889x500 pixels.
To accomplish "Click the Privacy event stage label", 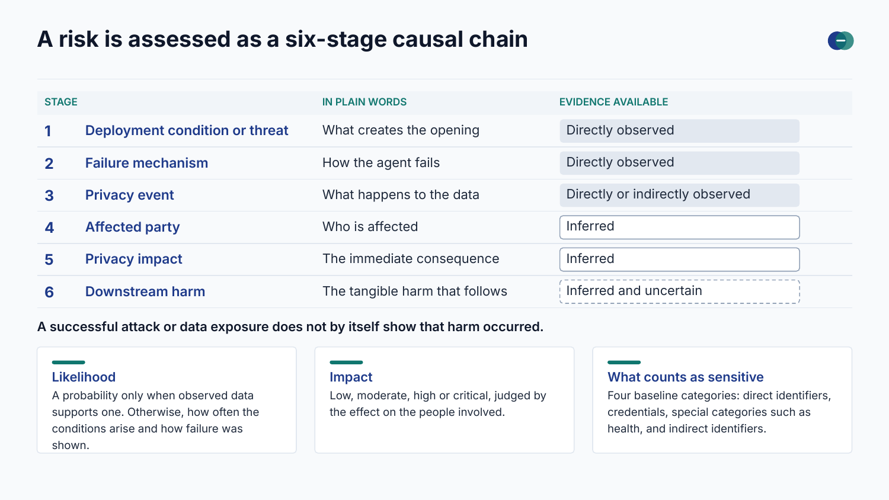I will 129,195.
